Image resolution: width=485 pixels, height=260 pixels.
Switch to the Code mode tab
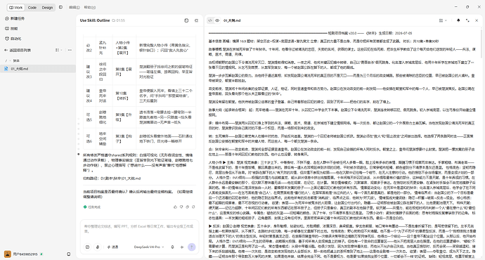(32, 8)
